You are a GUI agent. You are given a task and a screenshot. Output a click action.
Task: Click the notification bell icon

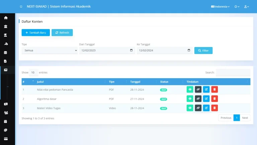236,6
